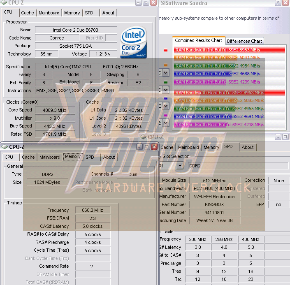The width and height of the screenshot is (290, 285).
Task: Click the help question-mark button in SiSoftware Sandra
Action: click(x=278, y=3)
